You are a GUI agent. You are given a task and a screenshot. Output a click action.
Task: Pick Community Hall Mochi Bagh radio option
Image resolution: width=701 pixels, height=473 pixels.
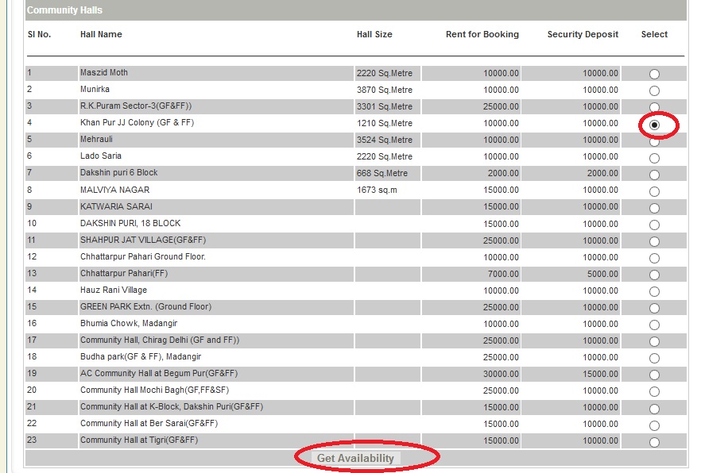[x=654, y=392]
